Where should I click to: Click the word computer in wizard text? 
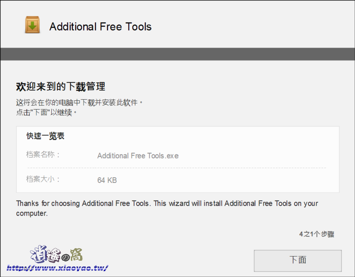click(32, 213)
